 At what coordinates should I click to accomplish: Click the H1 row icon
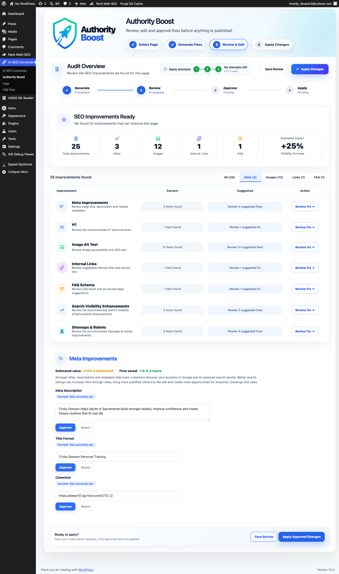(x=62, y=227)
